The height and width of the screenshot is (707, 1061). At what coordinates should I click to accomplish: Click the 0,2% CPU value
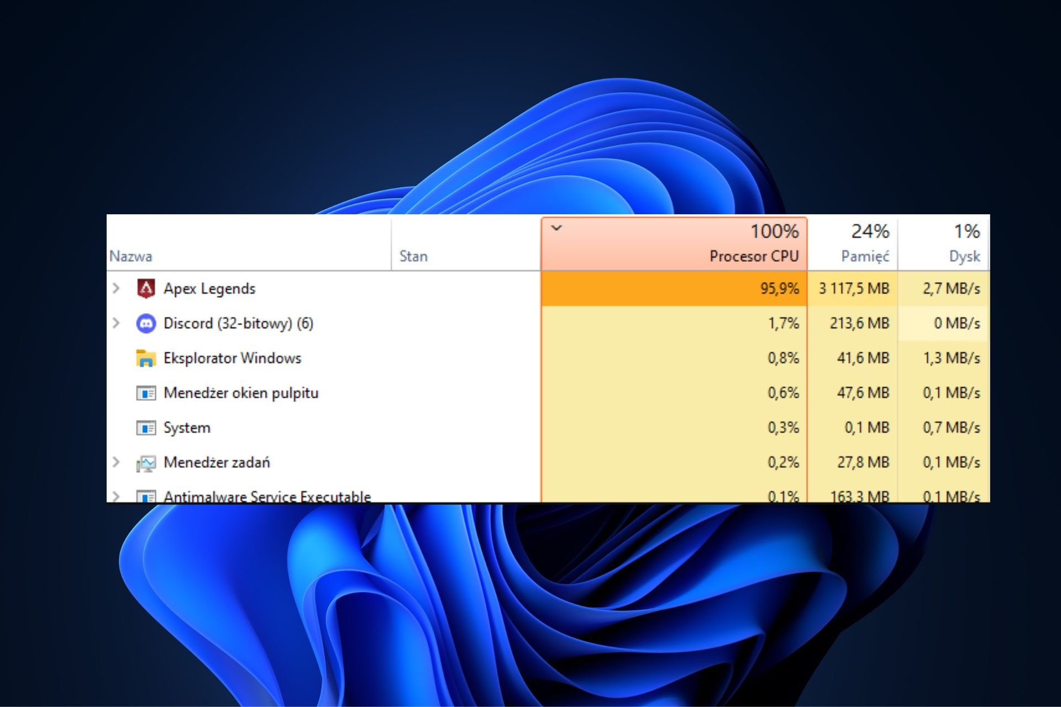click(783, 462)
